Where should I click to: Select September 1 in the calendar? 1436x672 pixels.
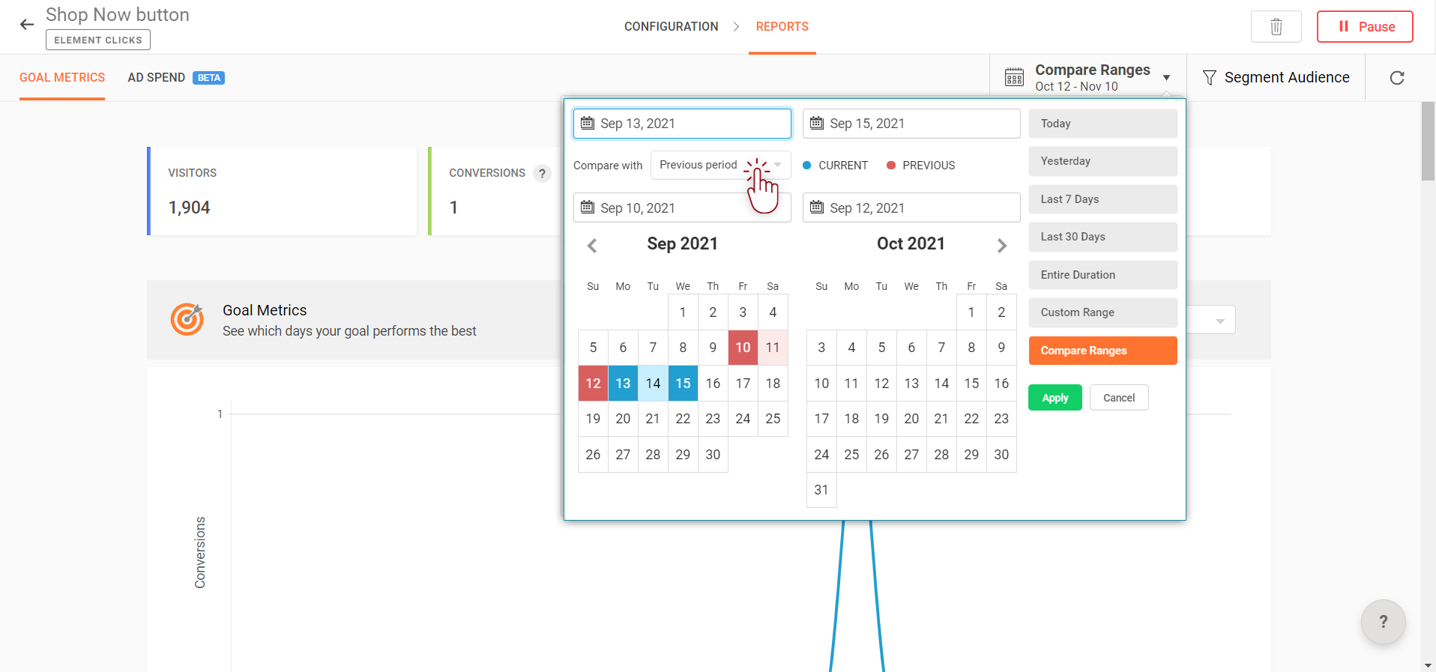[683, 312]
